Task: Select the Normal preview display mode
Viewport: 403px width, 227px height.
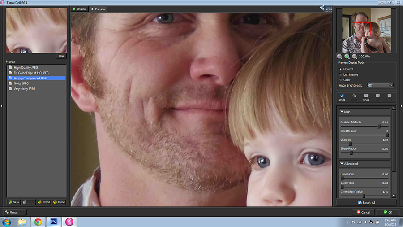Action: [x=341, y=69]
